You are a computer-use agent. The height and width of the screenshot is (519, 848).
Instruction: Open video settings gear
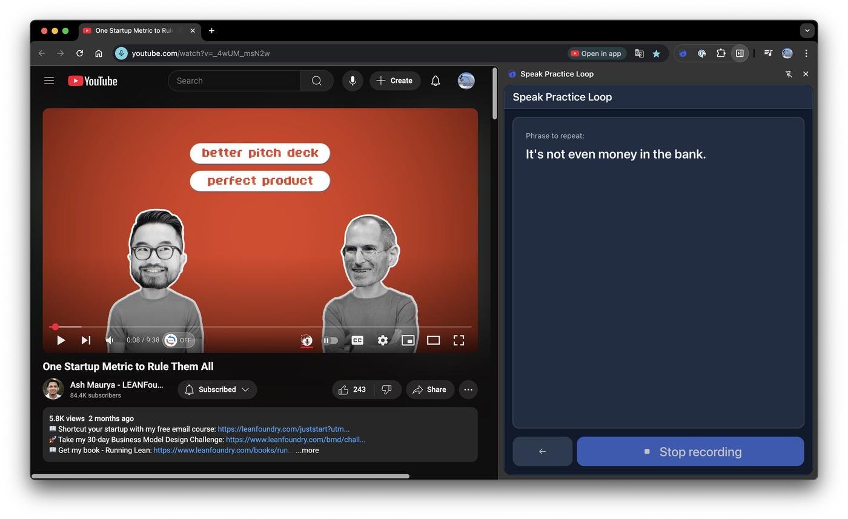382,340
